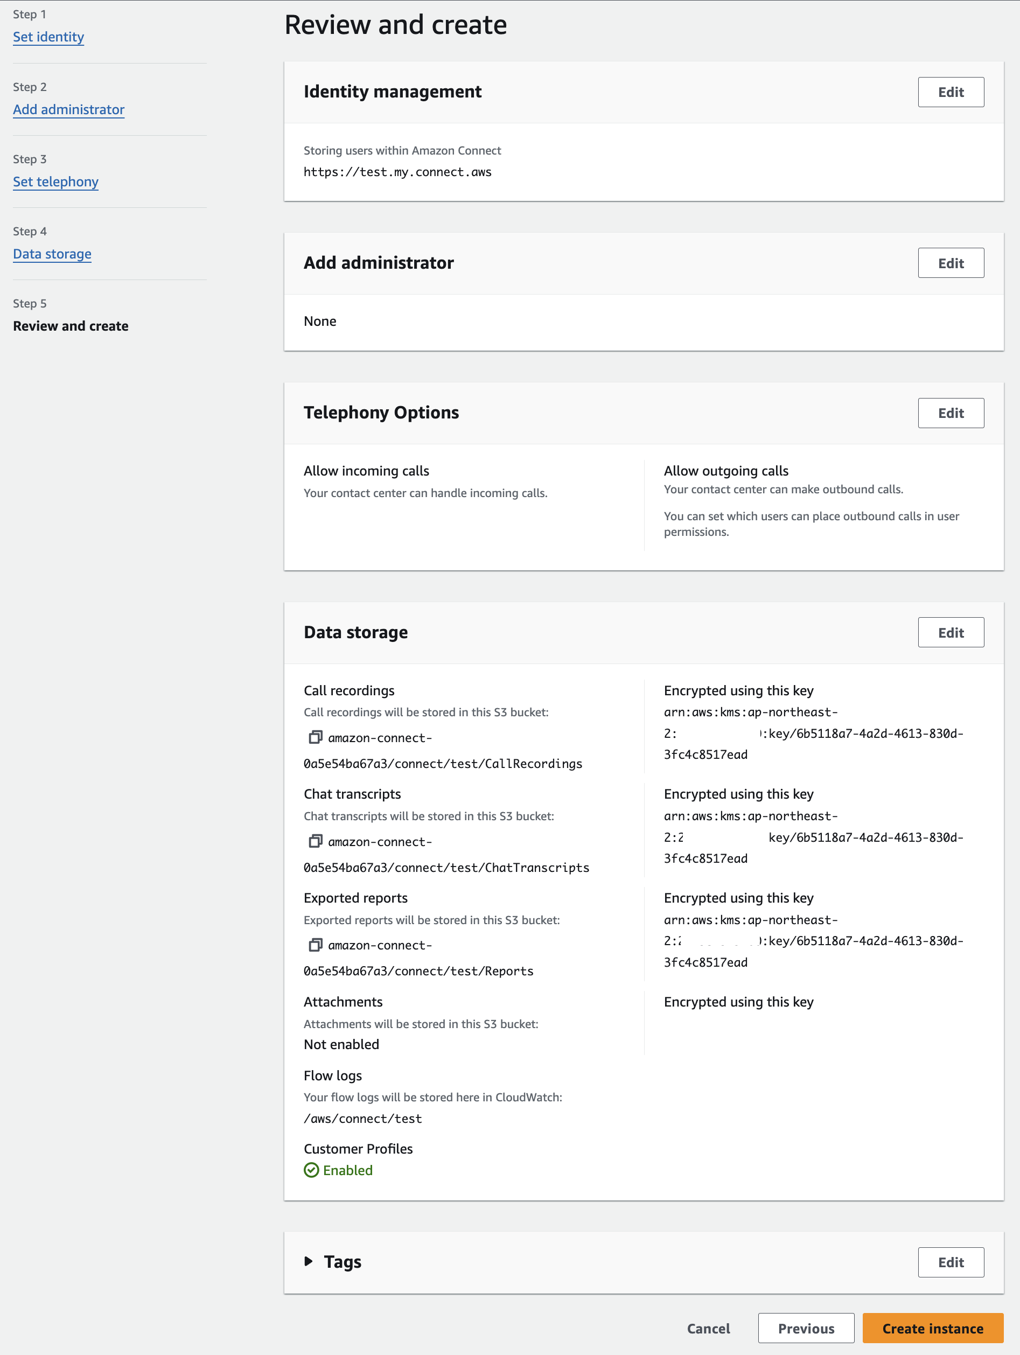Image resolution: width=1020 pixels, height=1355 pixels.
Task: Go to Step 1 Set identity
Action: click(x=48, y=37)
